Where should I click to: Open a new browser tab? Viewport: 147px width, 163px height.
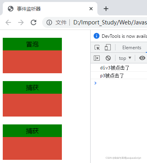tap(106, 9)
